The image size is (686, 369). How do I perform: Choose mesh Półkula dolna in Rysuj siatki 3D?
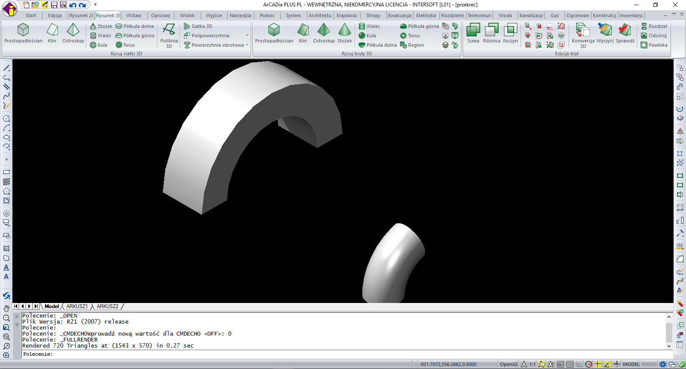(135, 26)
